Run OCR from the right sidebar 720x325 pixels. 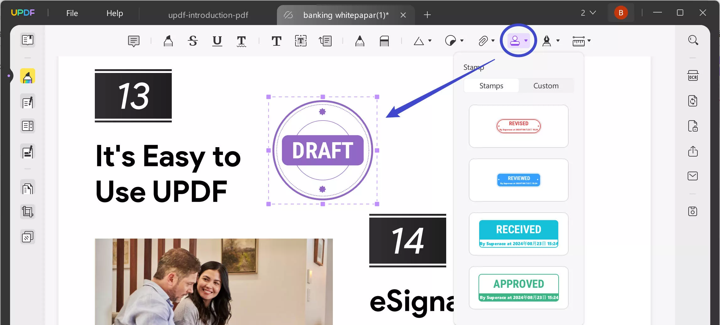[693, 76]
